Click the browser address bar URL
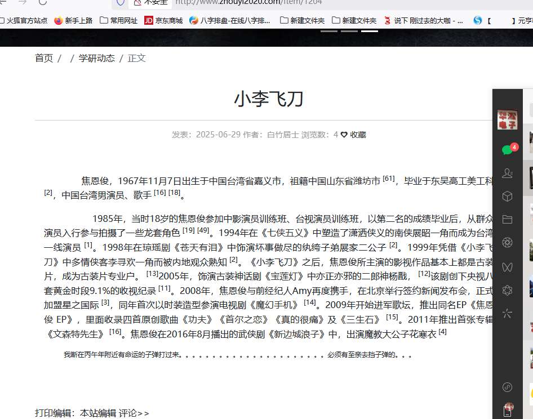Screen dimensions: 533x419 pyautogui.click(x=249, y=2)
